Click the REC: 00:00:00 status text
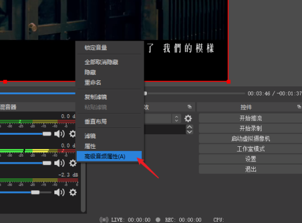Screen dimensions: 302x223 [x=183, y=220]
